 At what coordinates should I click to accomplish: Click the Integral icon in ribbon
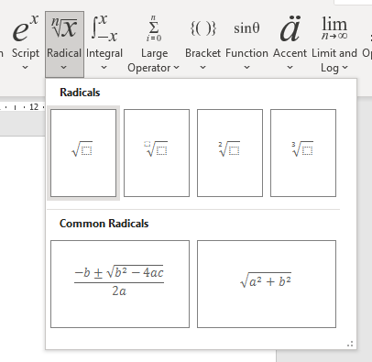click(x=104, y=28)
